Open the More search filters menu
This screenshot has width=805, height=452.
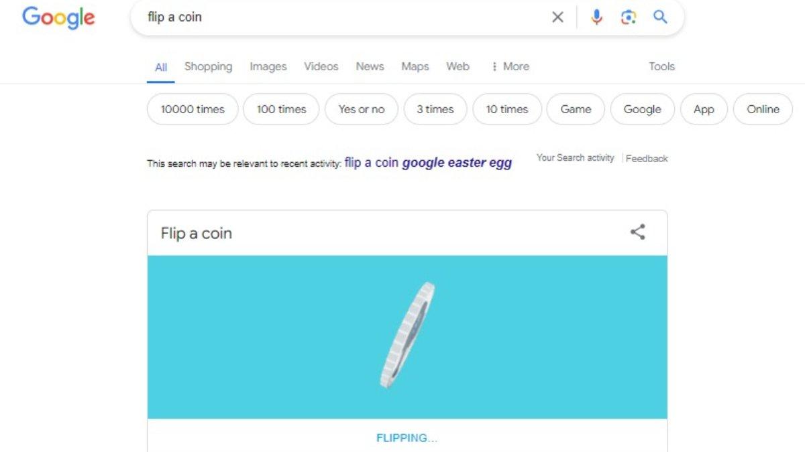click(x=511, y=66)
